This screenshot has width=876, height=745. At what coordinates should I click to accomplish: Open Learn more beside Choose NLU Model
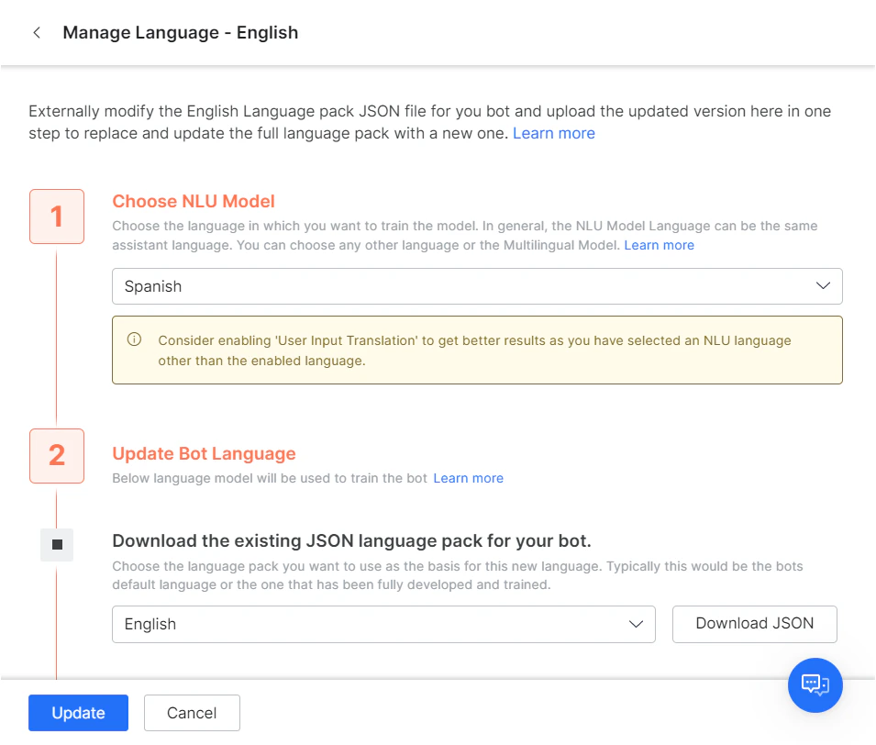(659, 245)
